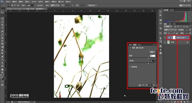Click the Refine Edge button

pos(92,5)
